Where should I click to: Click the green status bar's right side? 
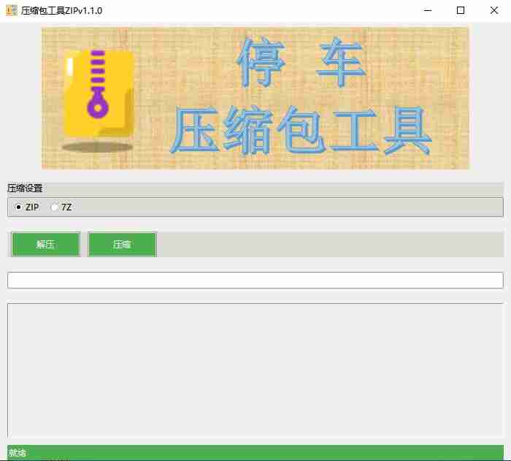(x=438, y=453)
